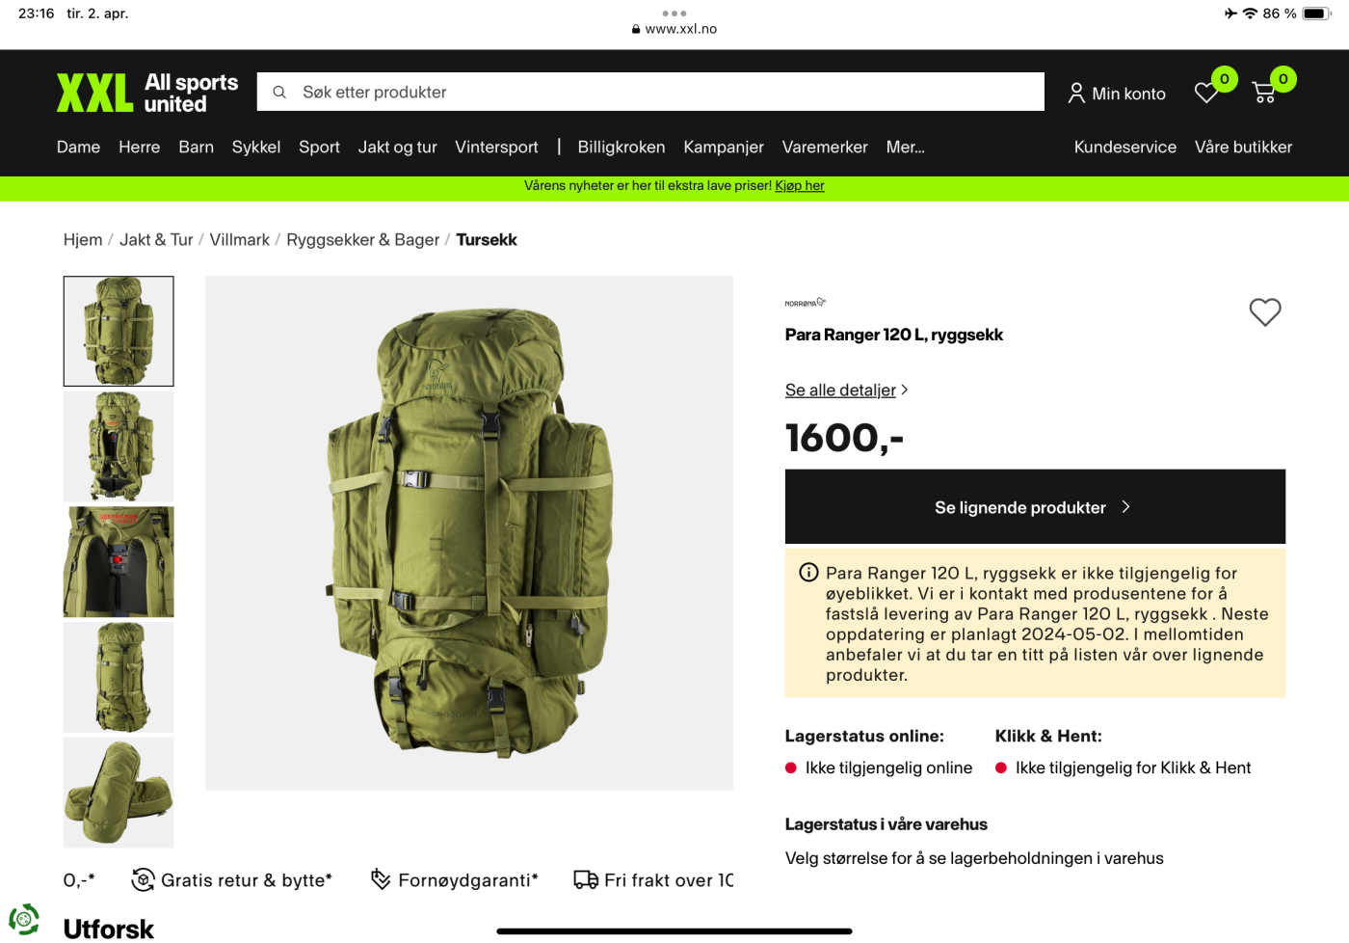Click the search magnifier icon
Viewport: 1349px width, 943px height.
coord(279,92)
